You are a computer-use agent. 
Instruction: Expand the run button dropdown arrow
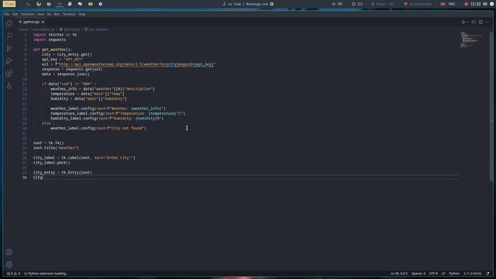pos(468,22)
